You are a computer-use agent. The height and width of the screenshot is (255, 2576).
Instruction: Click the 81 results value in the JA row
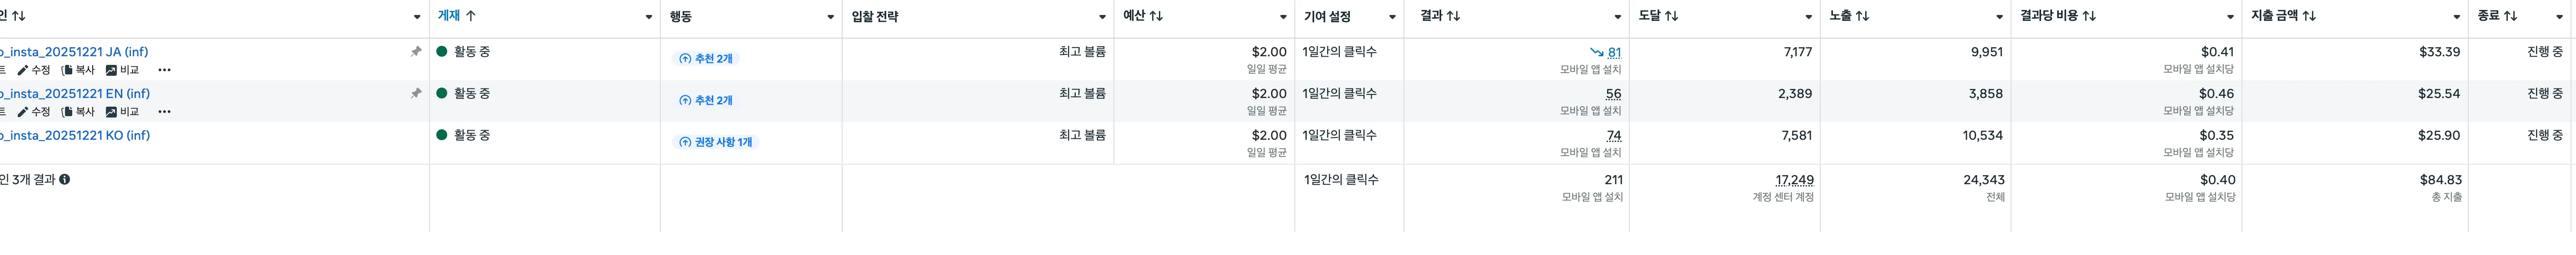pos(1614,52)
